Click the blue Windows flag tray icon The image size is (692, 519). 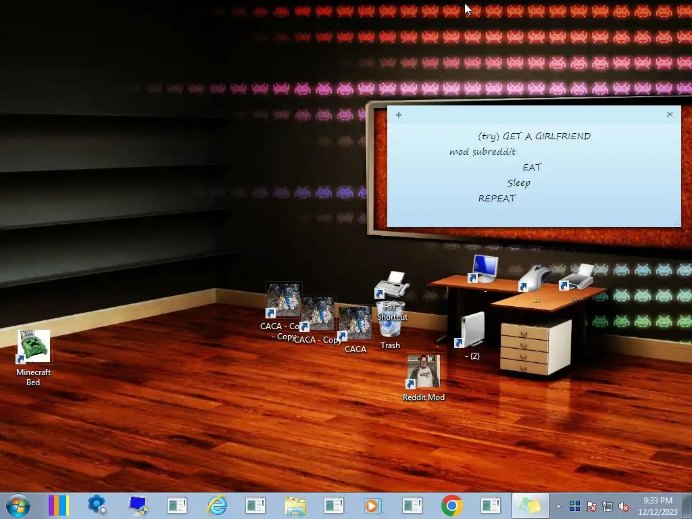[574, 506]
